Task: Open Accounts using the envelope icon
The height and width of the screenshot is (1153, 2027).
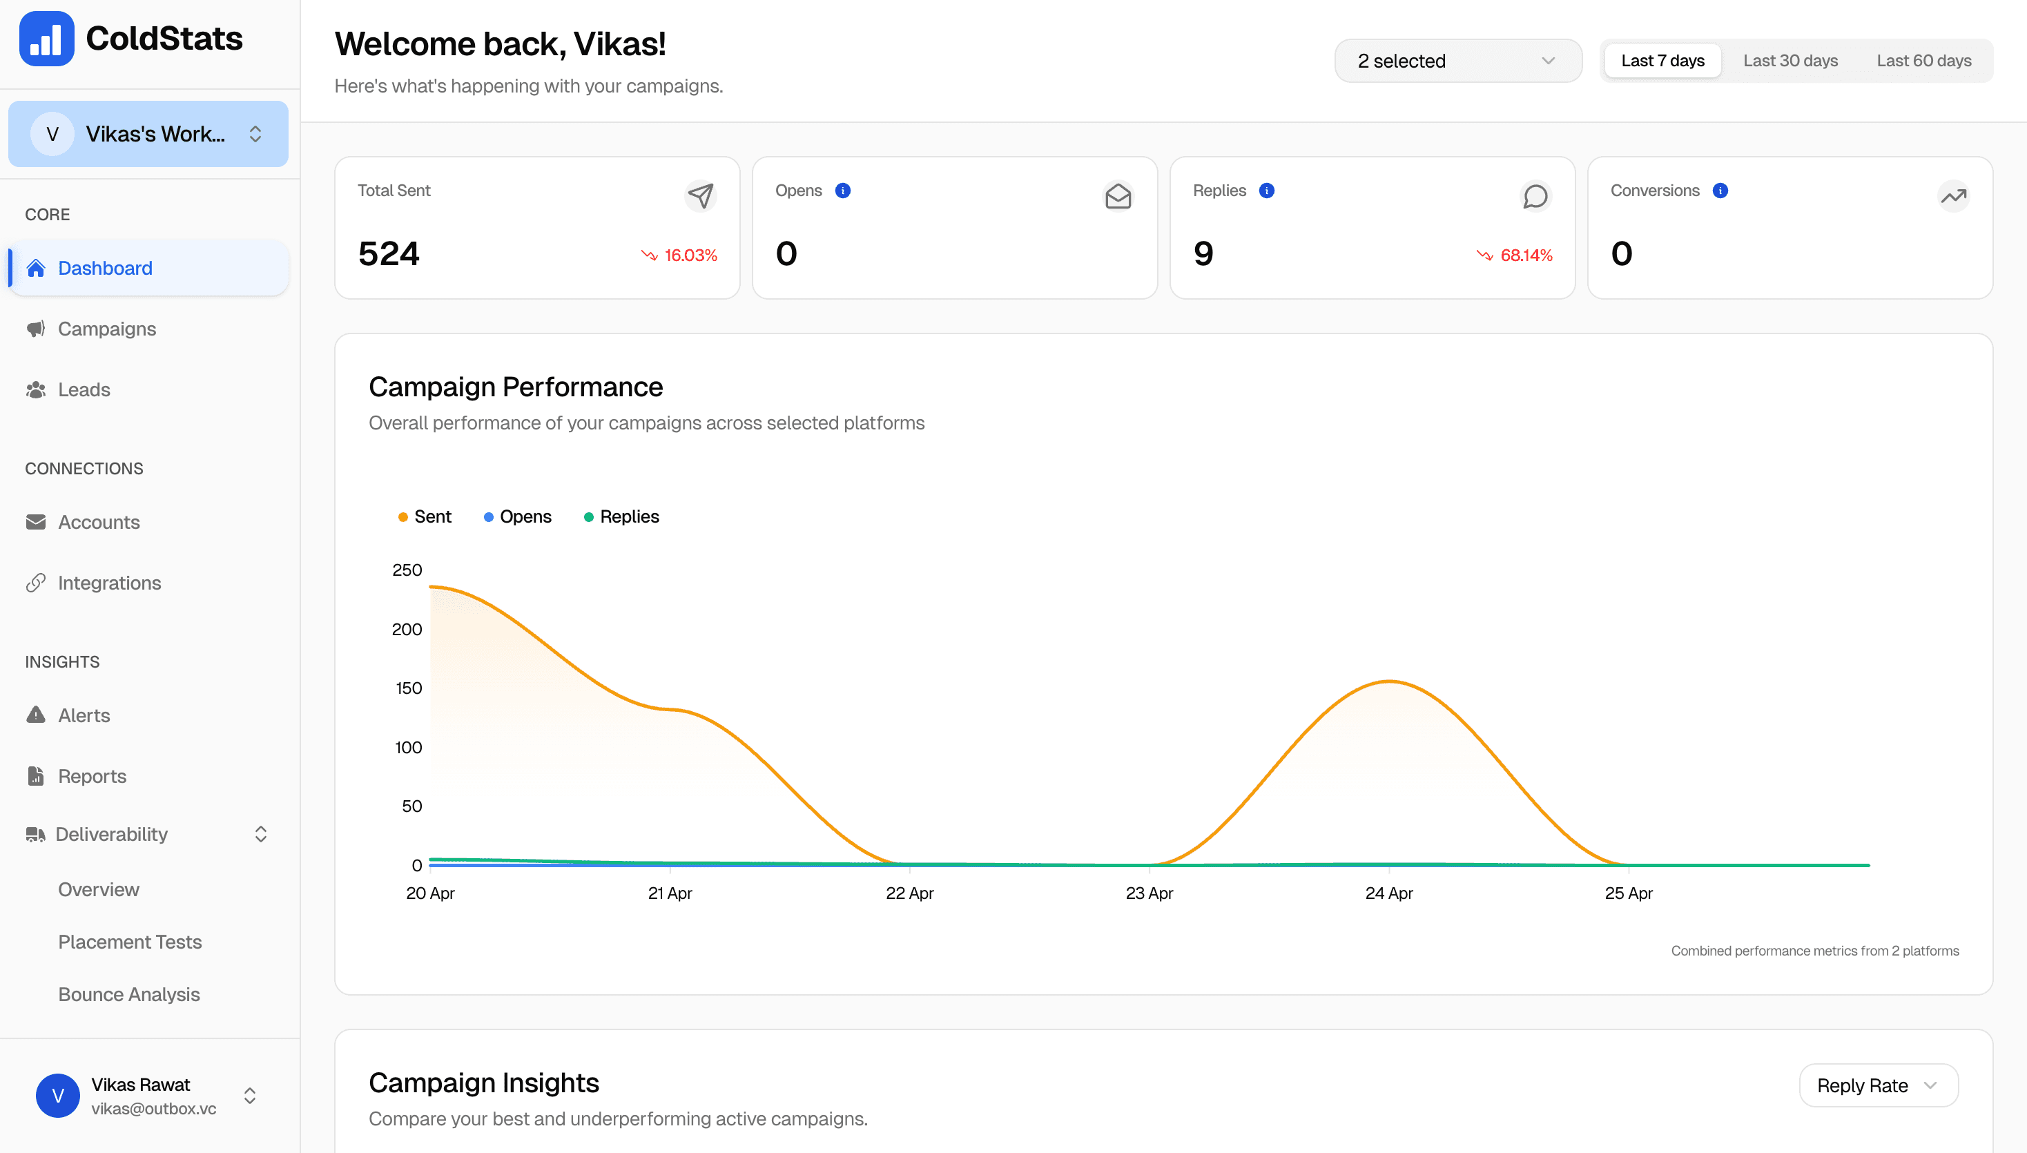Action: [x=36, y=522]
